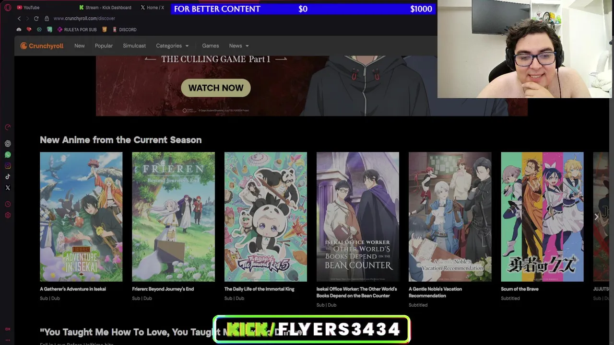
Task: Open the teal hexagon bookmark icon
Action: (39, 30)
